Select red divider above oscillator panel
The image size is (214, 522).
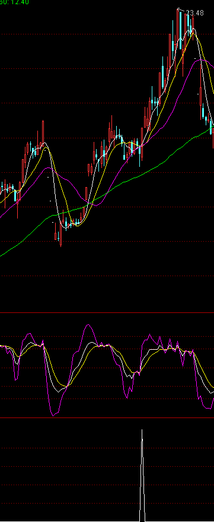click(x=107, y=312)
